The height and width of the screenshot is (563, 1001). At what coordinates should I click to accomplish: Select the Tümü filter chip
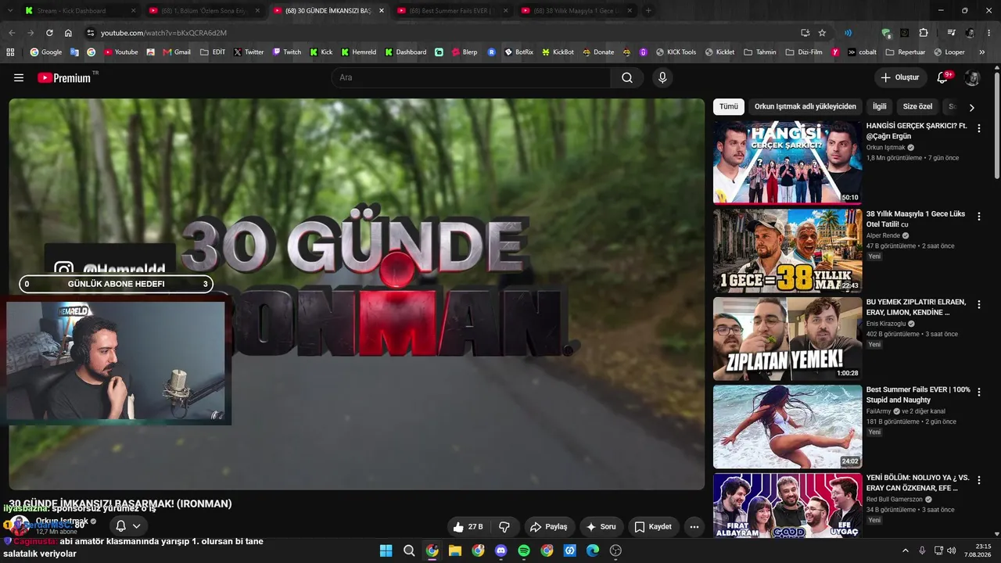coord(729,106)
